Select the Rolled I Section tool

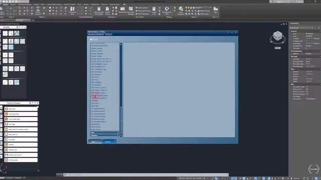[x=38, y=10]
